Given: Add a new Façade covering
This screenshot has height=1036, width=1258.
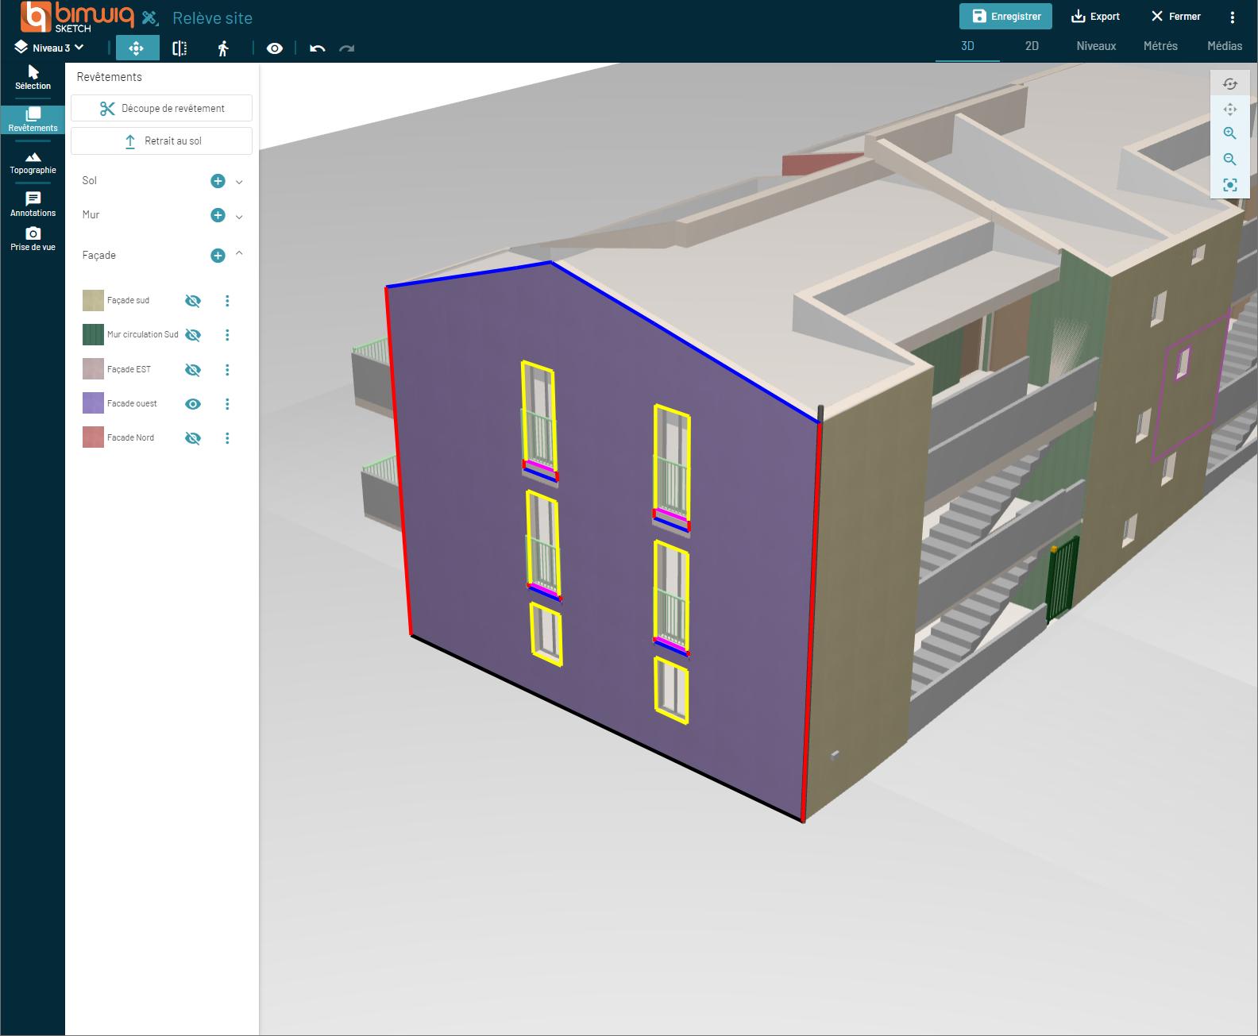Looking at the screenshot, I should click(x=218, y=255).
